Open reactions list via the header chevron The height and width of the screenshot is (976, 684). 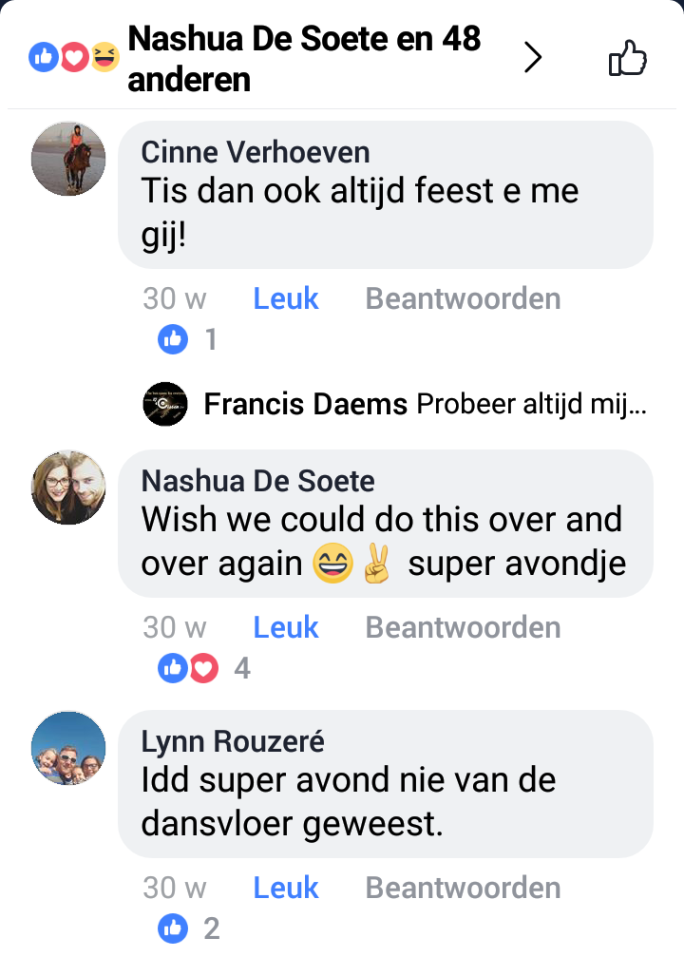pyautogui.click(x=533, y=59)
